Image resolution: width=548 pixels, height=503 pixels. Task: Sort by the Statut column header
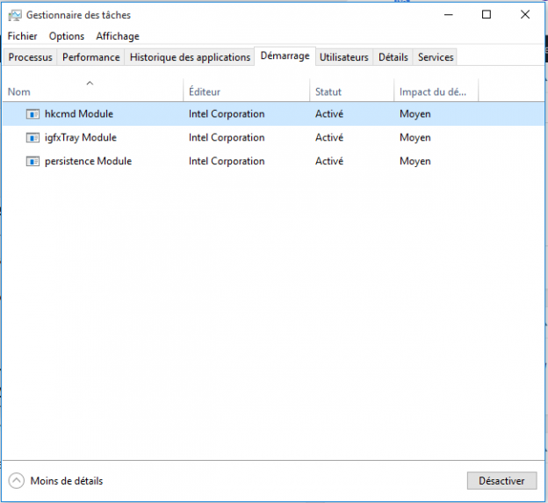tap(328, 91)
